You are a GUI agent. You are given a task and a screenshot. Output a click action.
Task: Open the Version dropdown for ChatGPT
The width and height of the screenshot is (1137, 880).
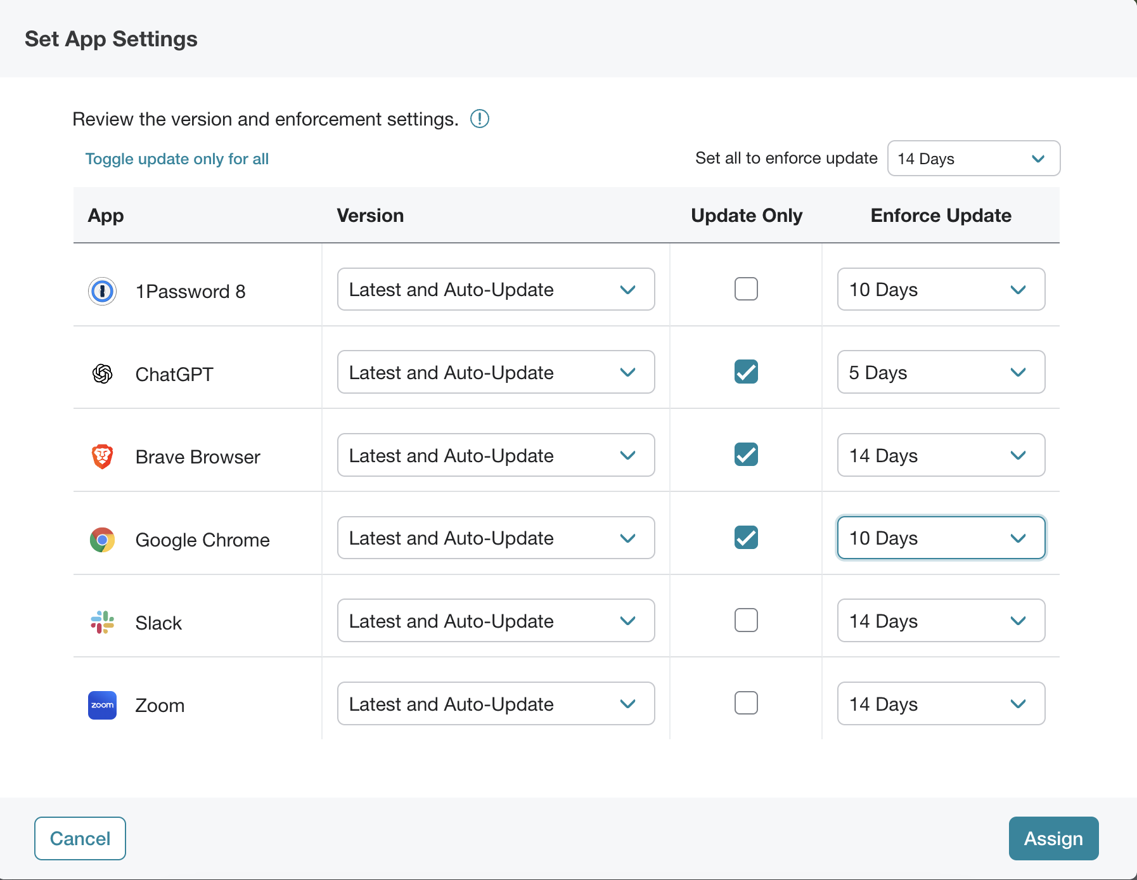point(496,372)
